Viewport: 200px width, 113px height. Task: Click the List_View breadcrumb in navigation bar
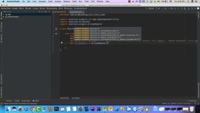tap(6, 8)
